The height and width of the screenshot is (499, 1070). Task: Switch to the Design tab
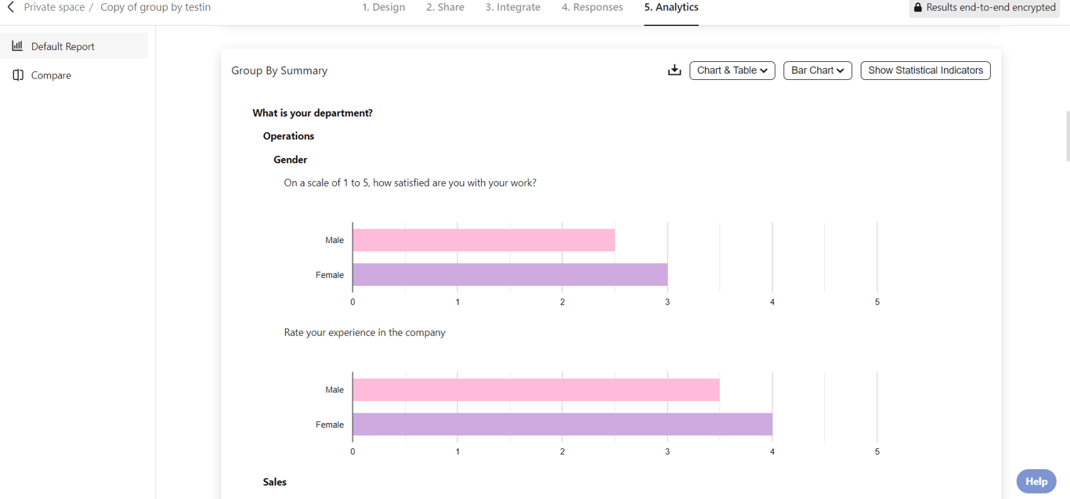pyautogui.click(x=384, y=8)
